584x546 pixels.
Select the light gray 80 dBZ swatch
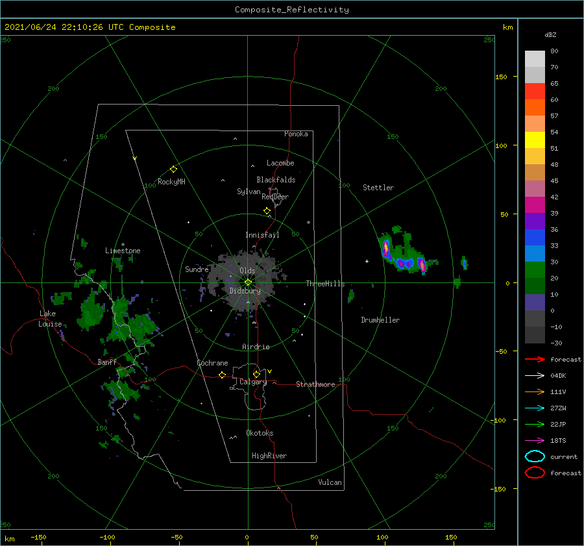(535, 58)
